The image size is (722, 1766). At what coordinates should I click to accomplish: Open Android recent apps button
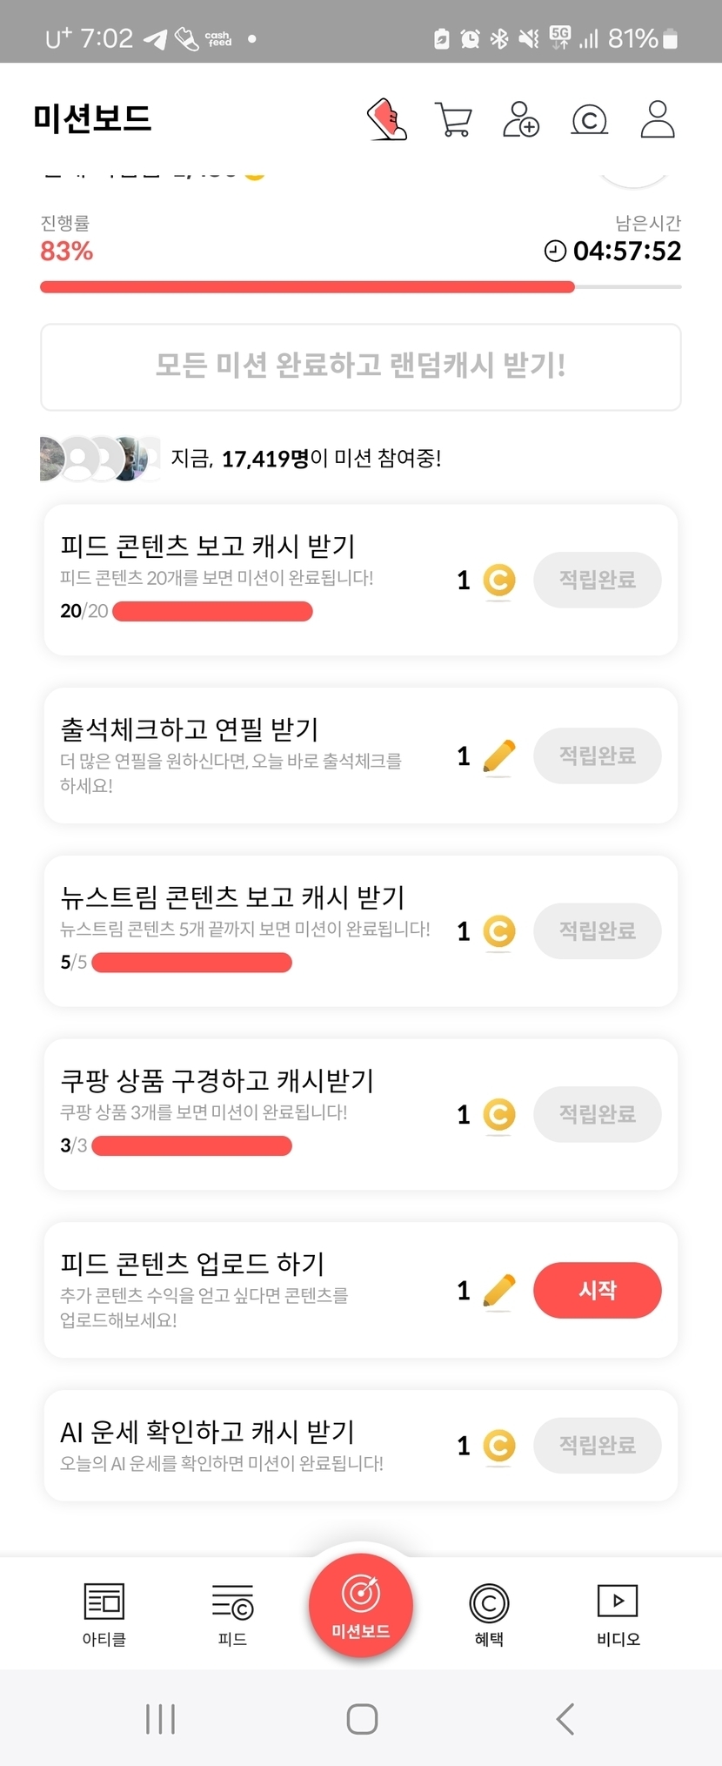161,1719
